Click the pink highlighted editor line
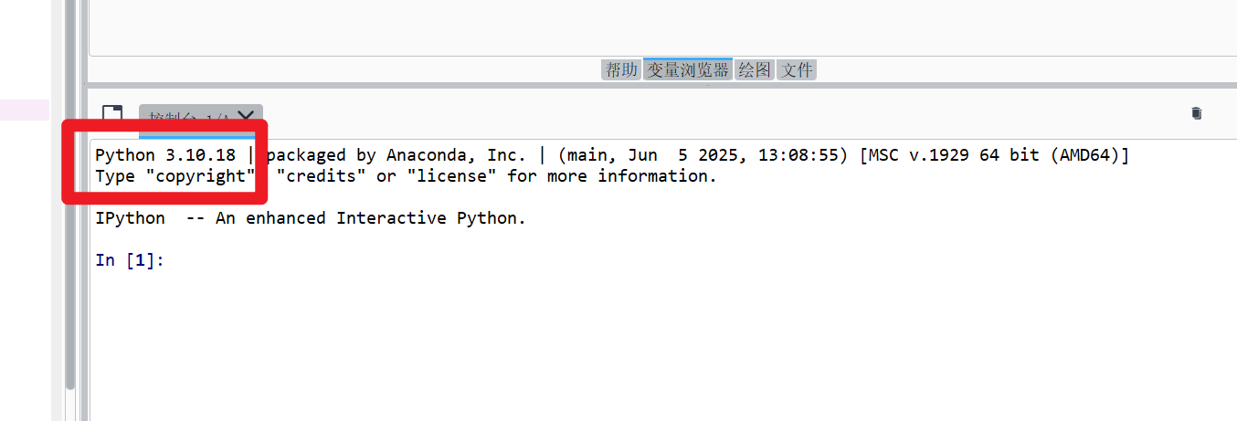The height and width of the screenshot is (421, 1237). [25, 110]
